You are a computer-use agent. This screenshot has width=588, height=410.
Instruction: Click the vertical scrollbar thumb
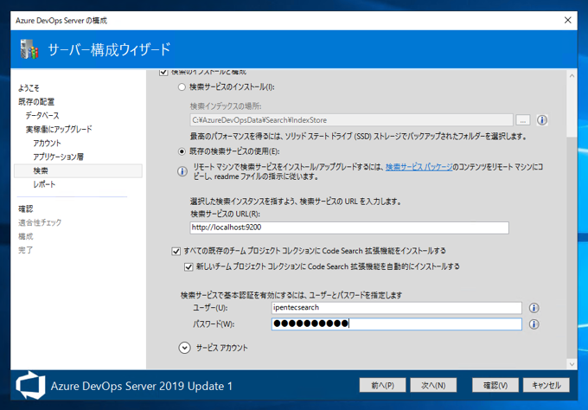(x=572, y=109)
